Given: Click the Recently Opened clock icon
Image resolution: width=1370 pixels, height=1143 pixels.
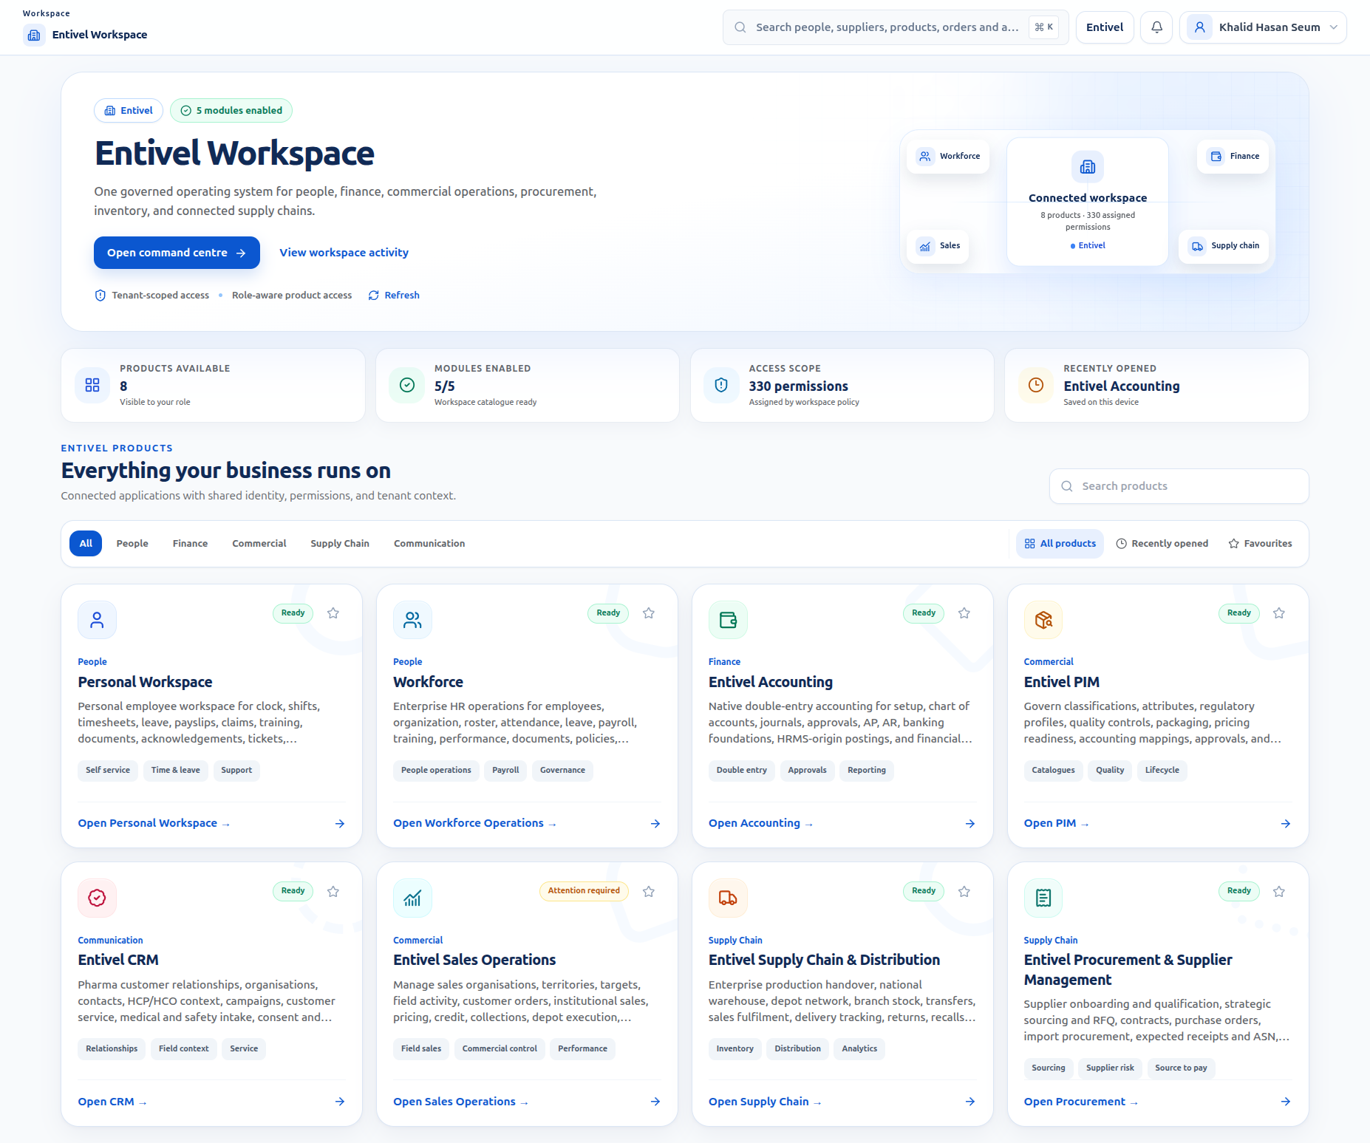Looking at the screenshot, I should (x=1036, y=385).
